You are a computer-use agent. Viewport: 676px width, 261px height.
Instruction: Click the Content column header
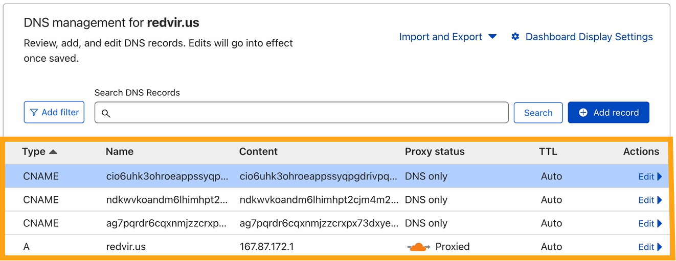click(x=258, y=151)
